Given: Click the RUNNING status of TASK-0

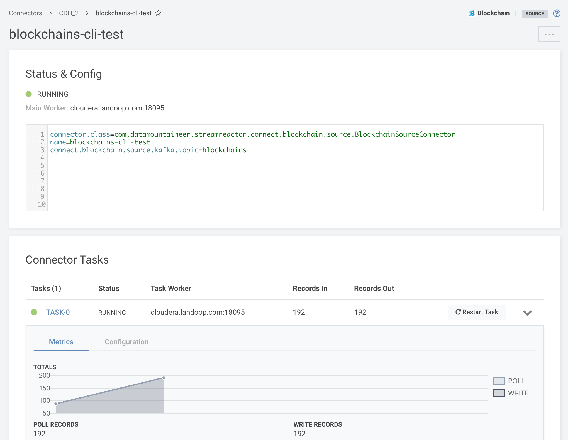Looking at the screenshot, I should pyautogui.click(x=112, y=313).
